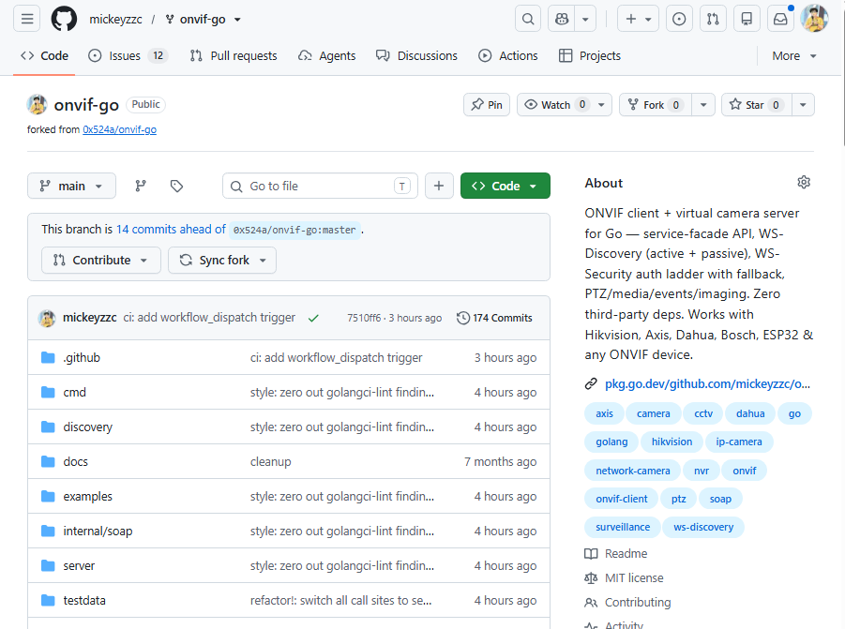Open the internal/soap folder

[98, 531]
